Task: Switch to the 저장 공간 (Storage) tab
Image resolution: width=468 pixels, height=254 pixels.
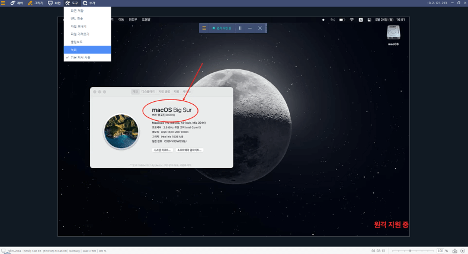Action: coord(164,92)
